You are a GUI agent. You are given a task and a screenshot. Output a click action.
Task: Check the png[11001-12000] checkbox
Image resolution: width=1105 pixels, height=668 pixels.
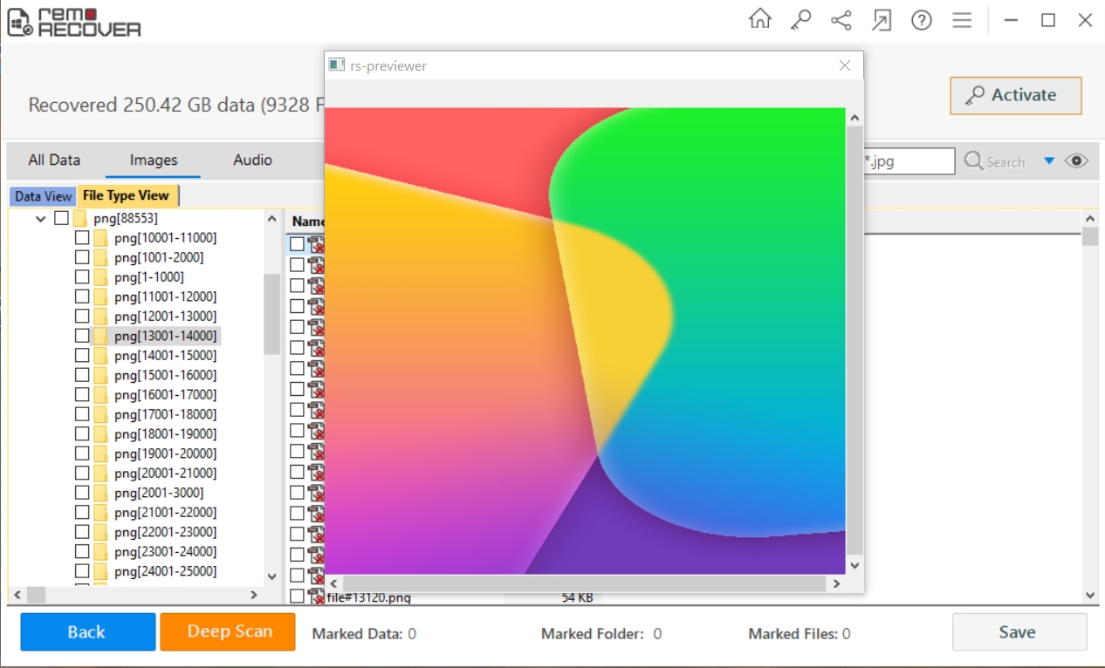(x=82, y=297)
